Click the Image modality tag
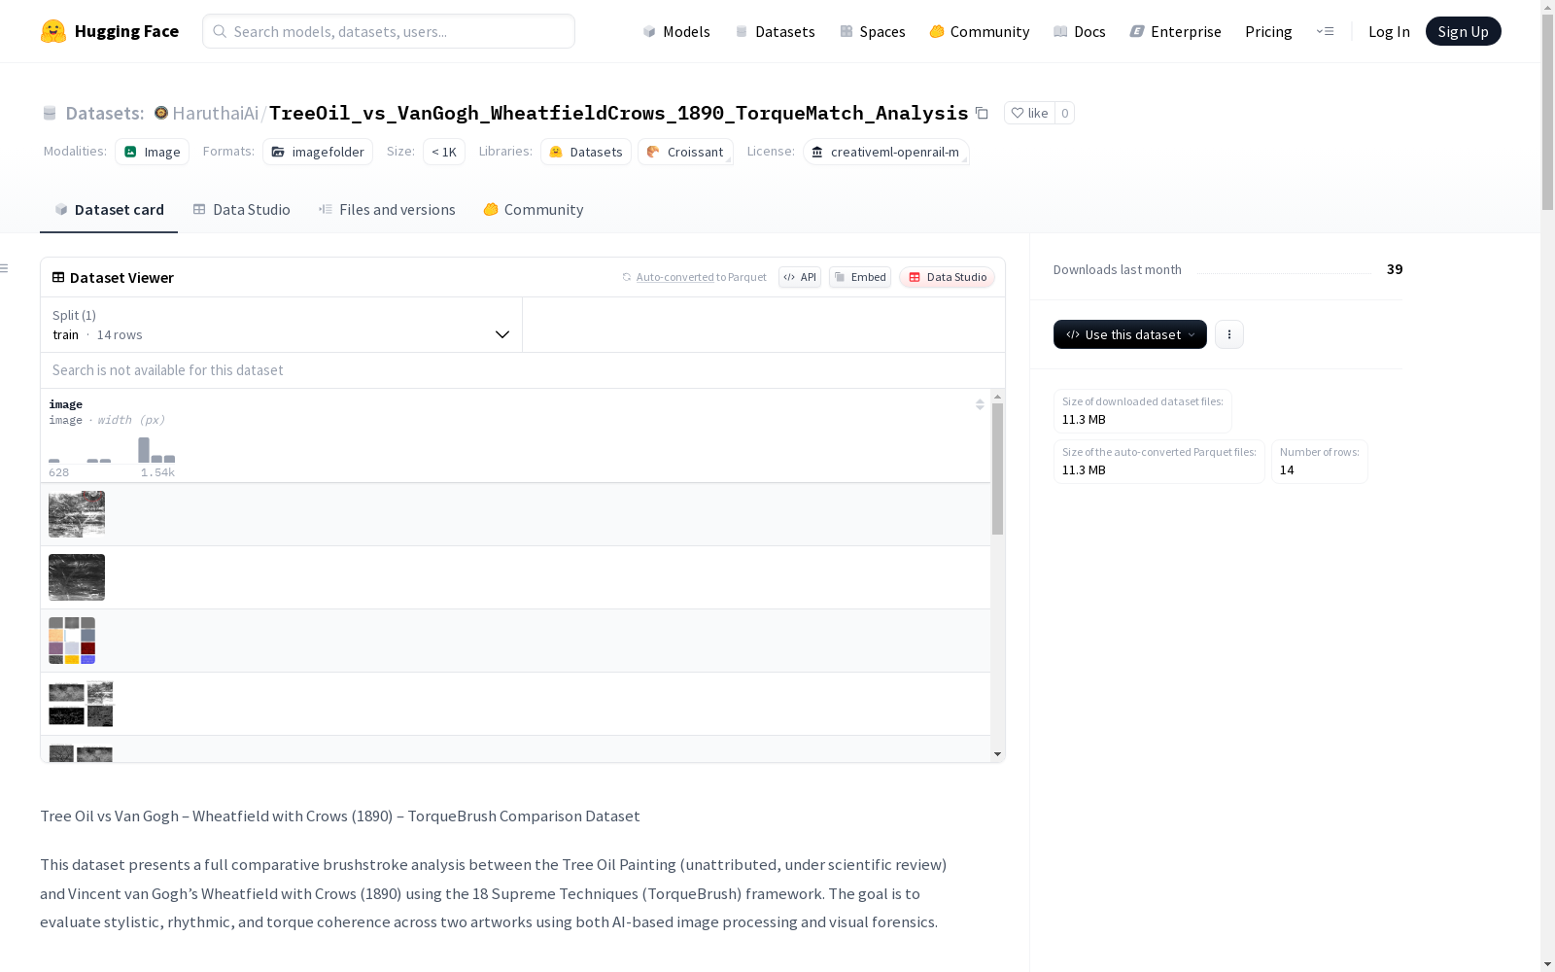Screen dimensions: 1555x972 click(x=153, y=152)
